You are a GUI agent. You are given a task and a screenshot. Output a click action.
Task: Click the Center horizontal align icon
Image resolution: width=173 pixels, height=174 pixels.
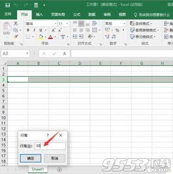(81, 30)
